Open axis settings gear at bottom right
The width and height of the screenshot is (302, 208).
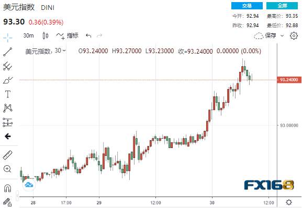click(x=289, y=202)
